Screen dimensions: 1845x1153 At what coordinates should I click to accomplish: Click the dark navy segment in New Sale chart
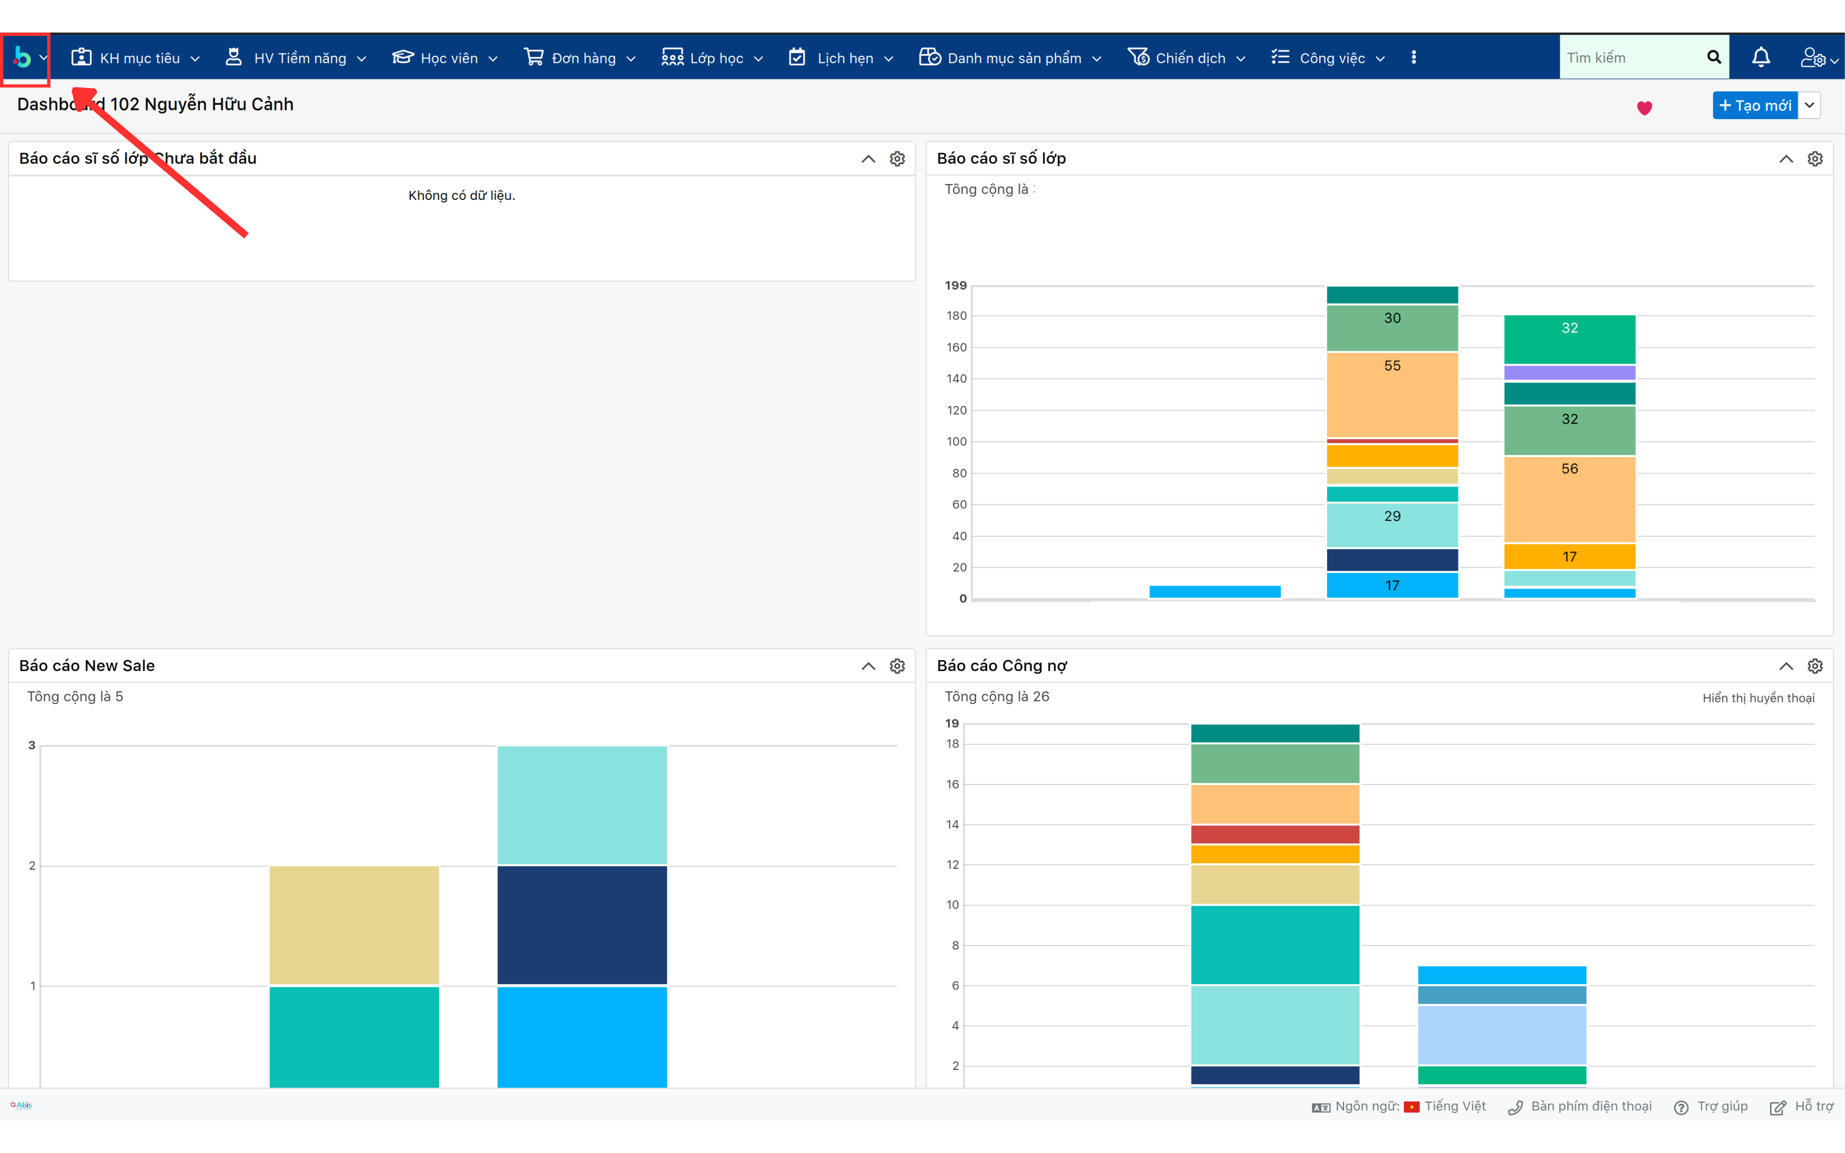click(582, 924)
